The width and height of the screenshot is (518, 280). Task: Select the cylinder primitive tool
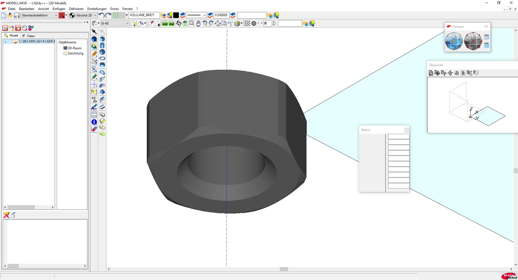point(102,45)
